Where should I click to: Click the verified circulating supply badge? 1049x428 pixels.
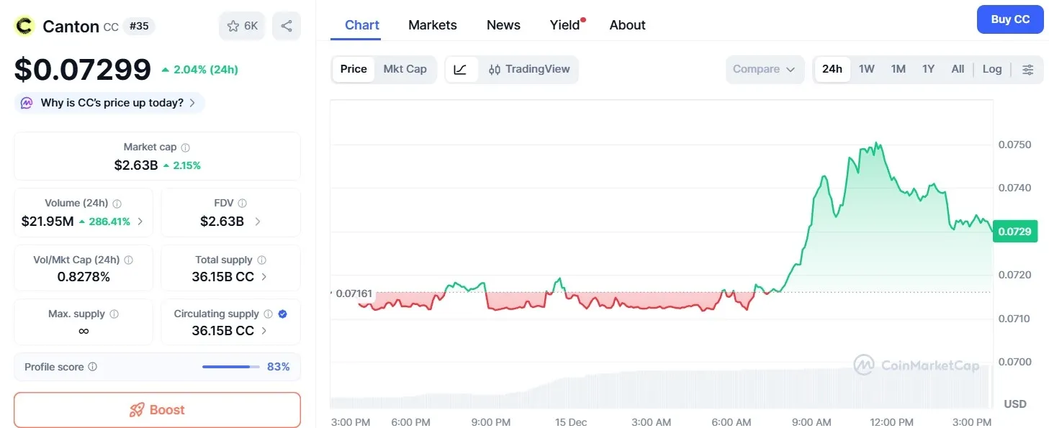282,314
